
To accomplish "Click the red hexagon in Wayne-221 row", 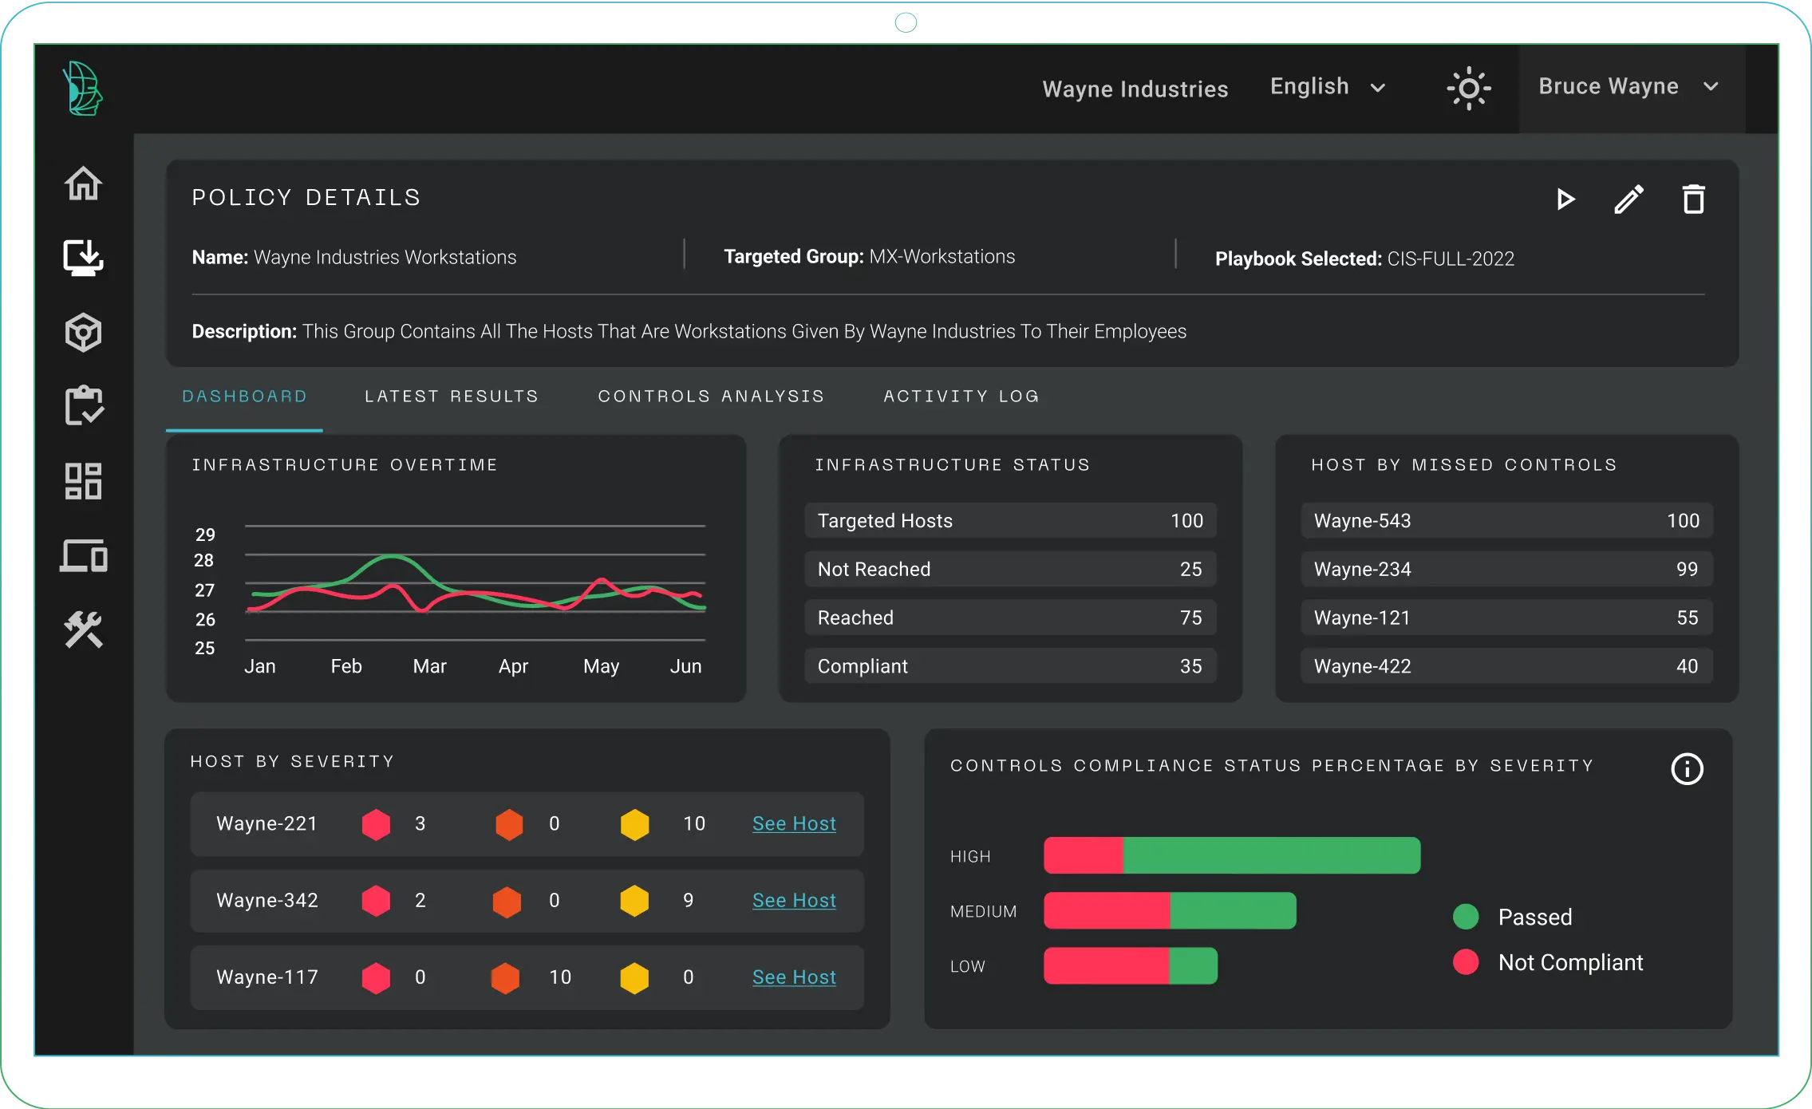I will tap(376, 824).
